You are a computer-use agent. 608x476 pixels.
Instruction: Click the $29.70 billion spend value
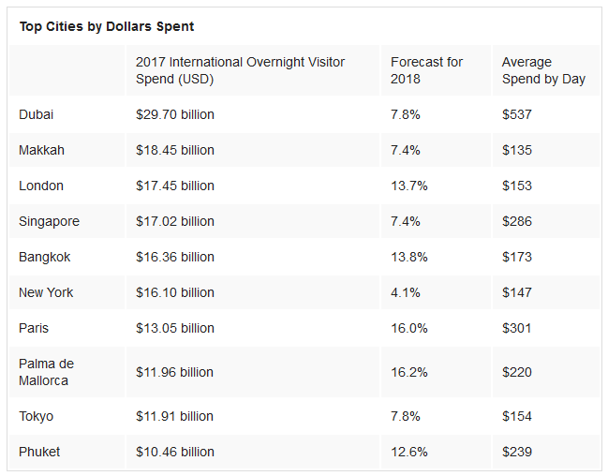coord(175,114)
